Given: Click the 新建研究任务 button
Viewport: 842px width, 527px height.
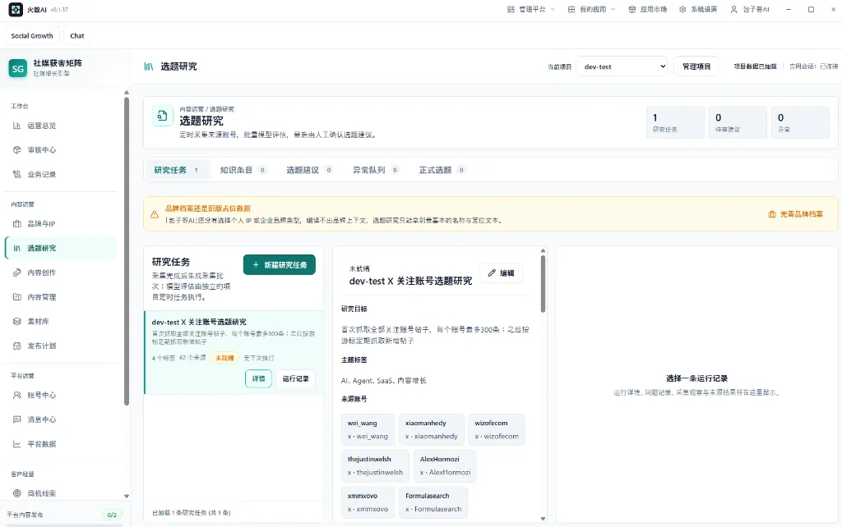Looking at the screenshot, I should tap(280, 265).
